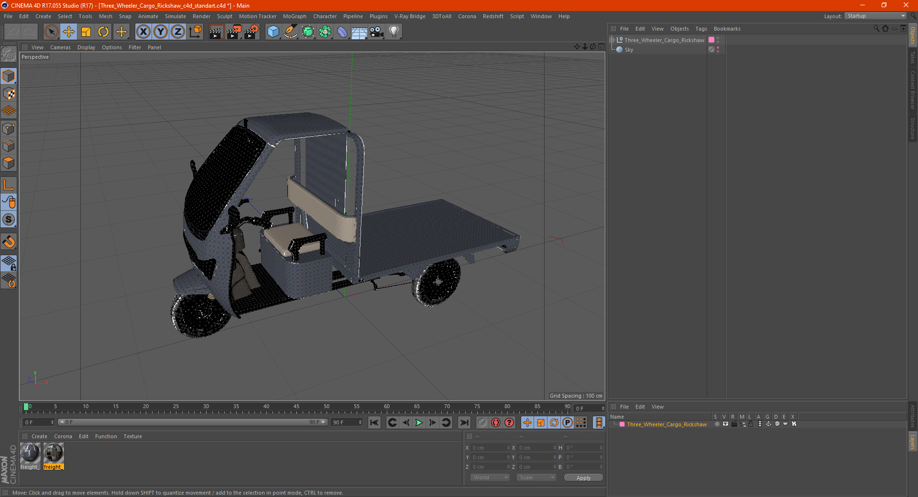This screenshot has height=497, width=918.
Task: Step to next frame
Action: point(432,422)
